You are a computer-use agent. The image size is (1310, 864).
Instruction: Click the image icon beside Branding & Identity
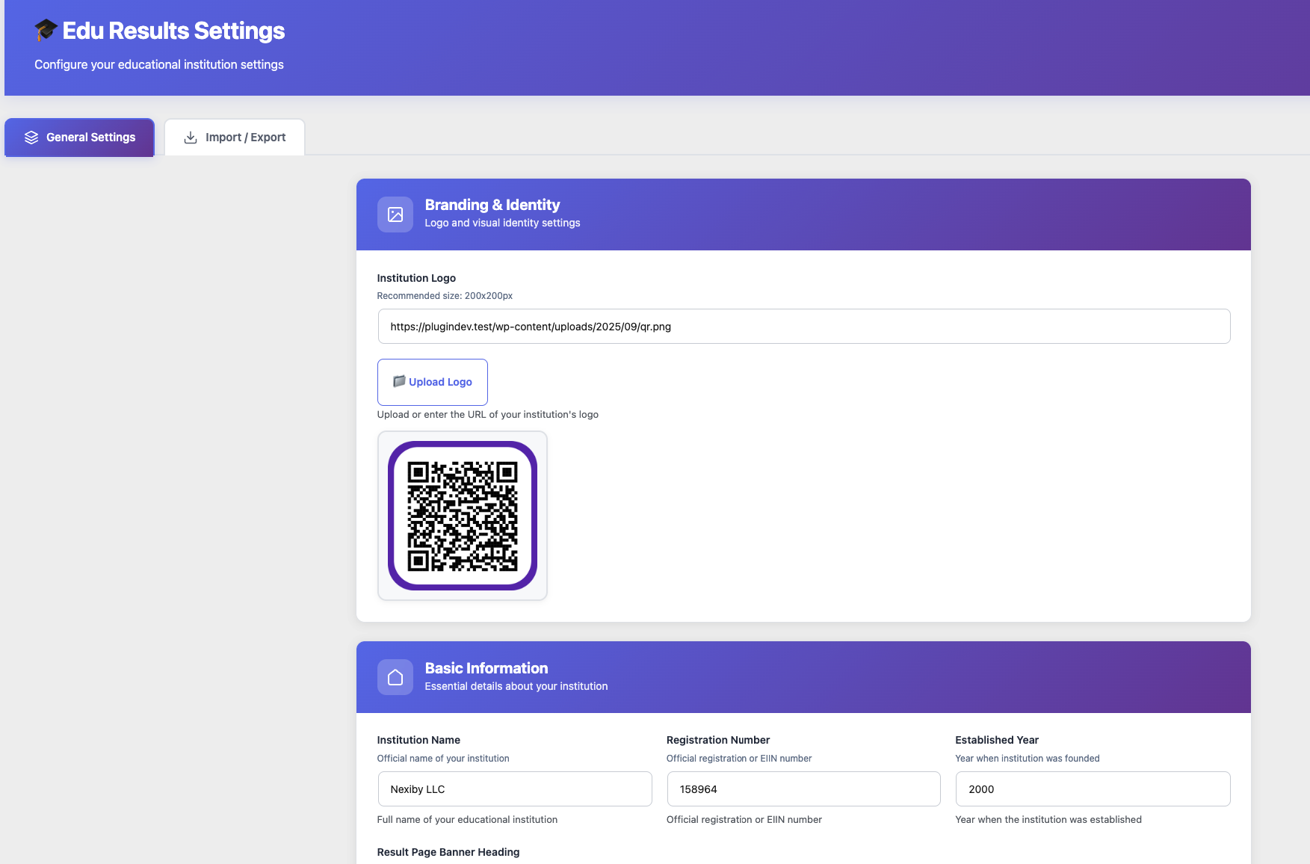395,215
